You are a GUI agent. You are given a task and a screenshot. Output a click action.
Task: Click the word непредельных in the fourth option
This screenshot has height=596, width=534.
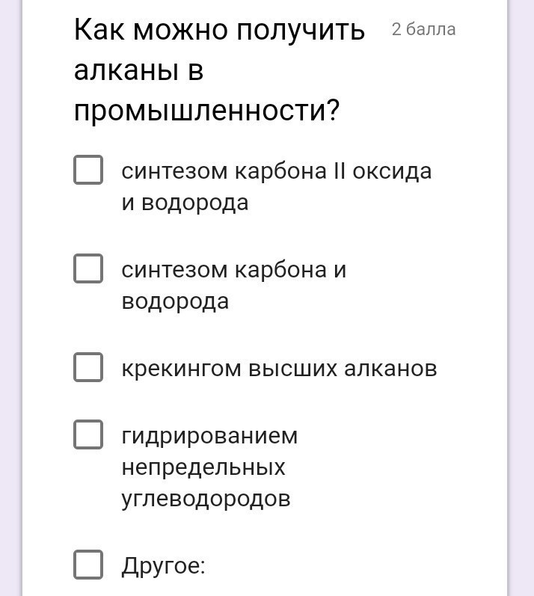tap(203, 467)
